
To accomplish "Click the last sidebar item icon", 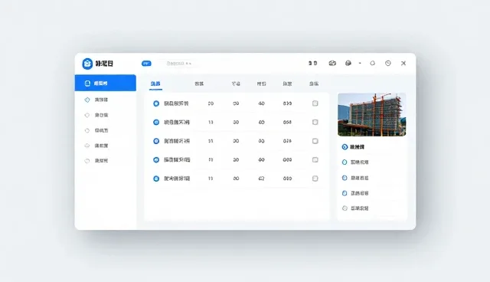I will click(x=87, y=161).
